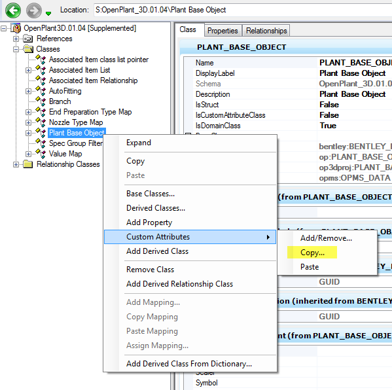392x390 pixels.
Task: Choose Expand from the context menu
Action: click(x=190, y=143)
